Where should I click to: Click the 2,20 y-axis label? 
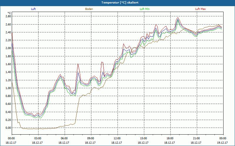[x=8, y=40]
